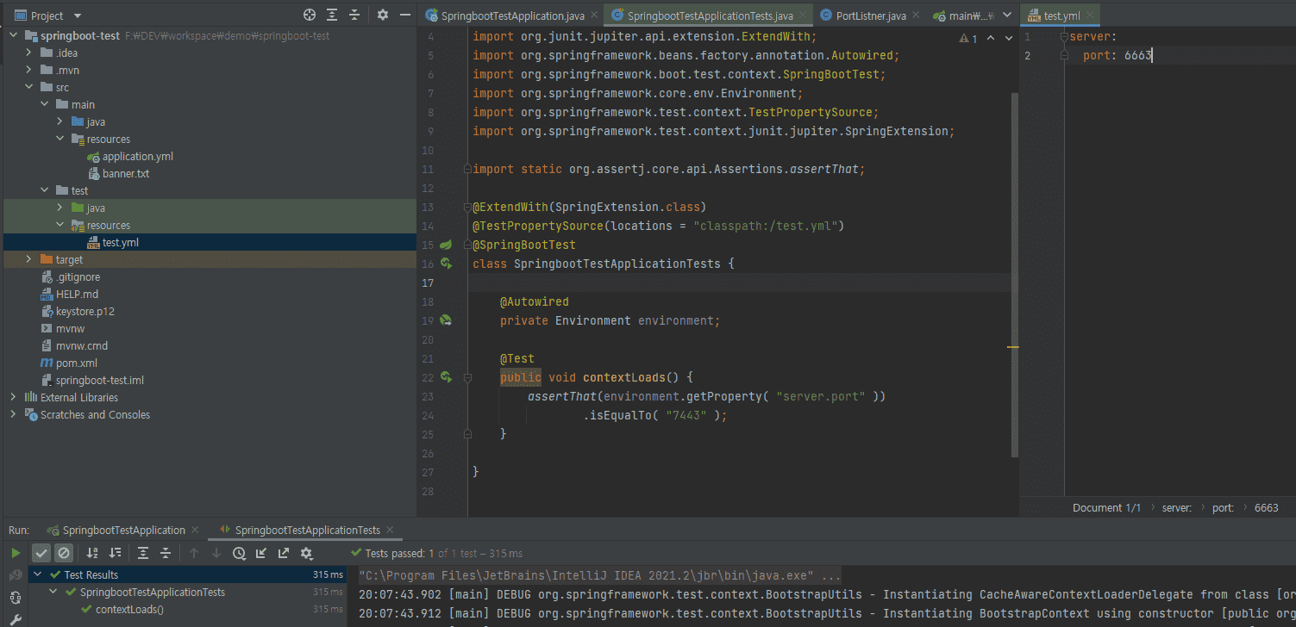This screenshot has width=1296, height=627.
Task: Close SpringbootTestApplicationTests run tab
Action: (389, 531)
